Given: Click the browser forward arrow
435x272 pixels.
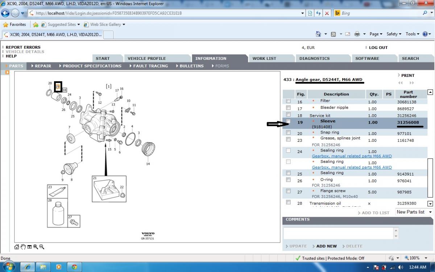Looking at the screenshot, I should pos(15,13).
